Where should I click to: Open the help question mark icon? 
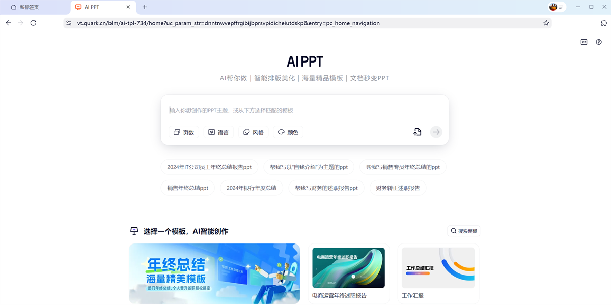599,42
